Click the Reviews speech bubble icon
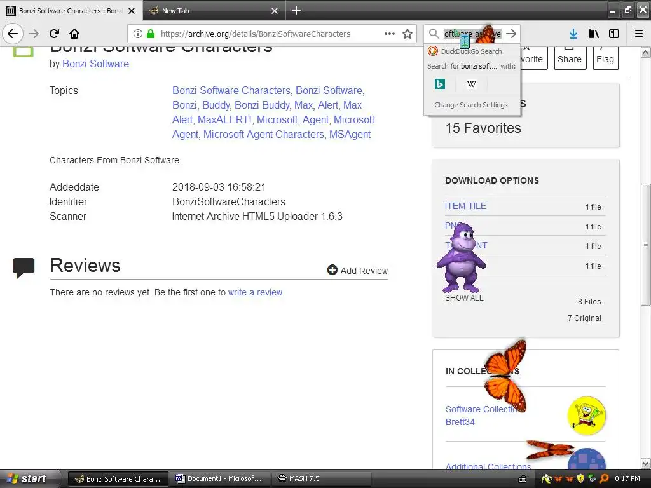Viewport: 651px width, 488px height. (x=24, y=268)
